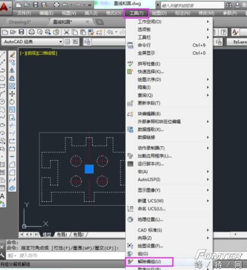Click the AutoCAD application logo button
Image resolution: width=247 pixels, height=270 pixels.
point(5,7)
